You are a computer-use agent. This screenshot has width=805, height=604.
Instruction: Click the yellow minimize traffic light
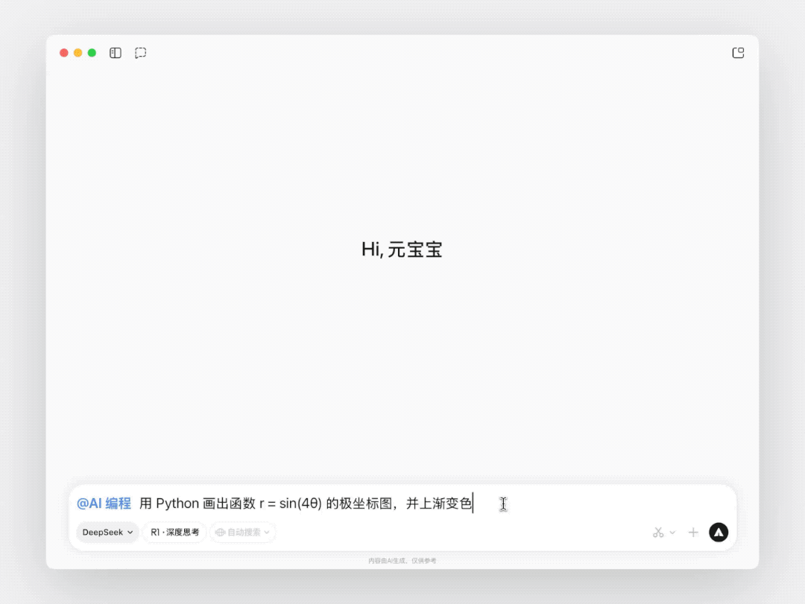coord(78,53)
